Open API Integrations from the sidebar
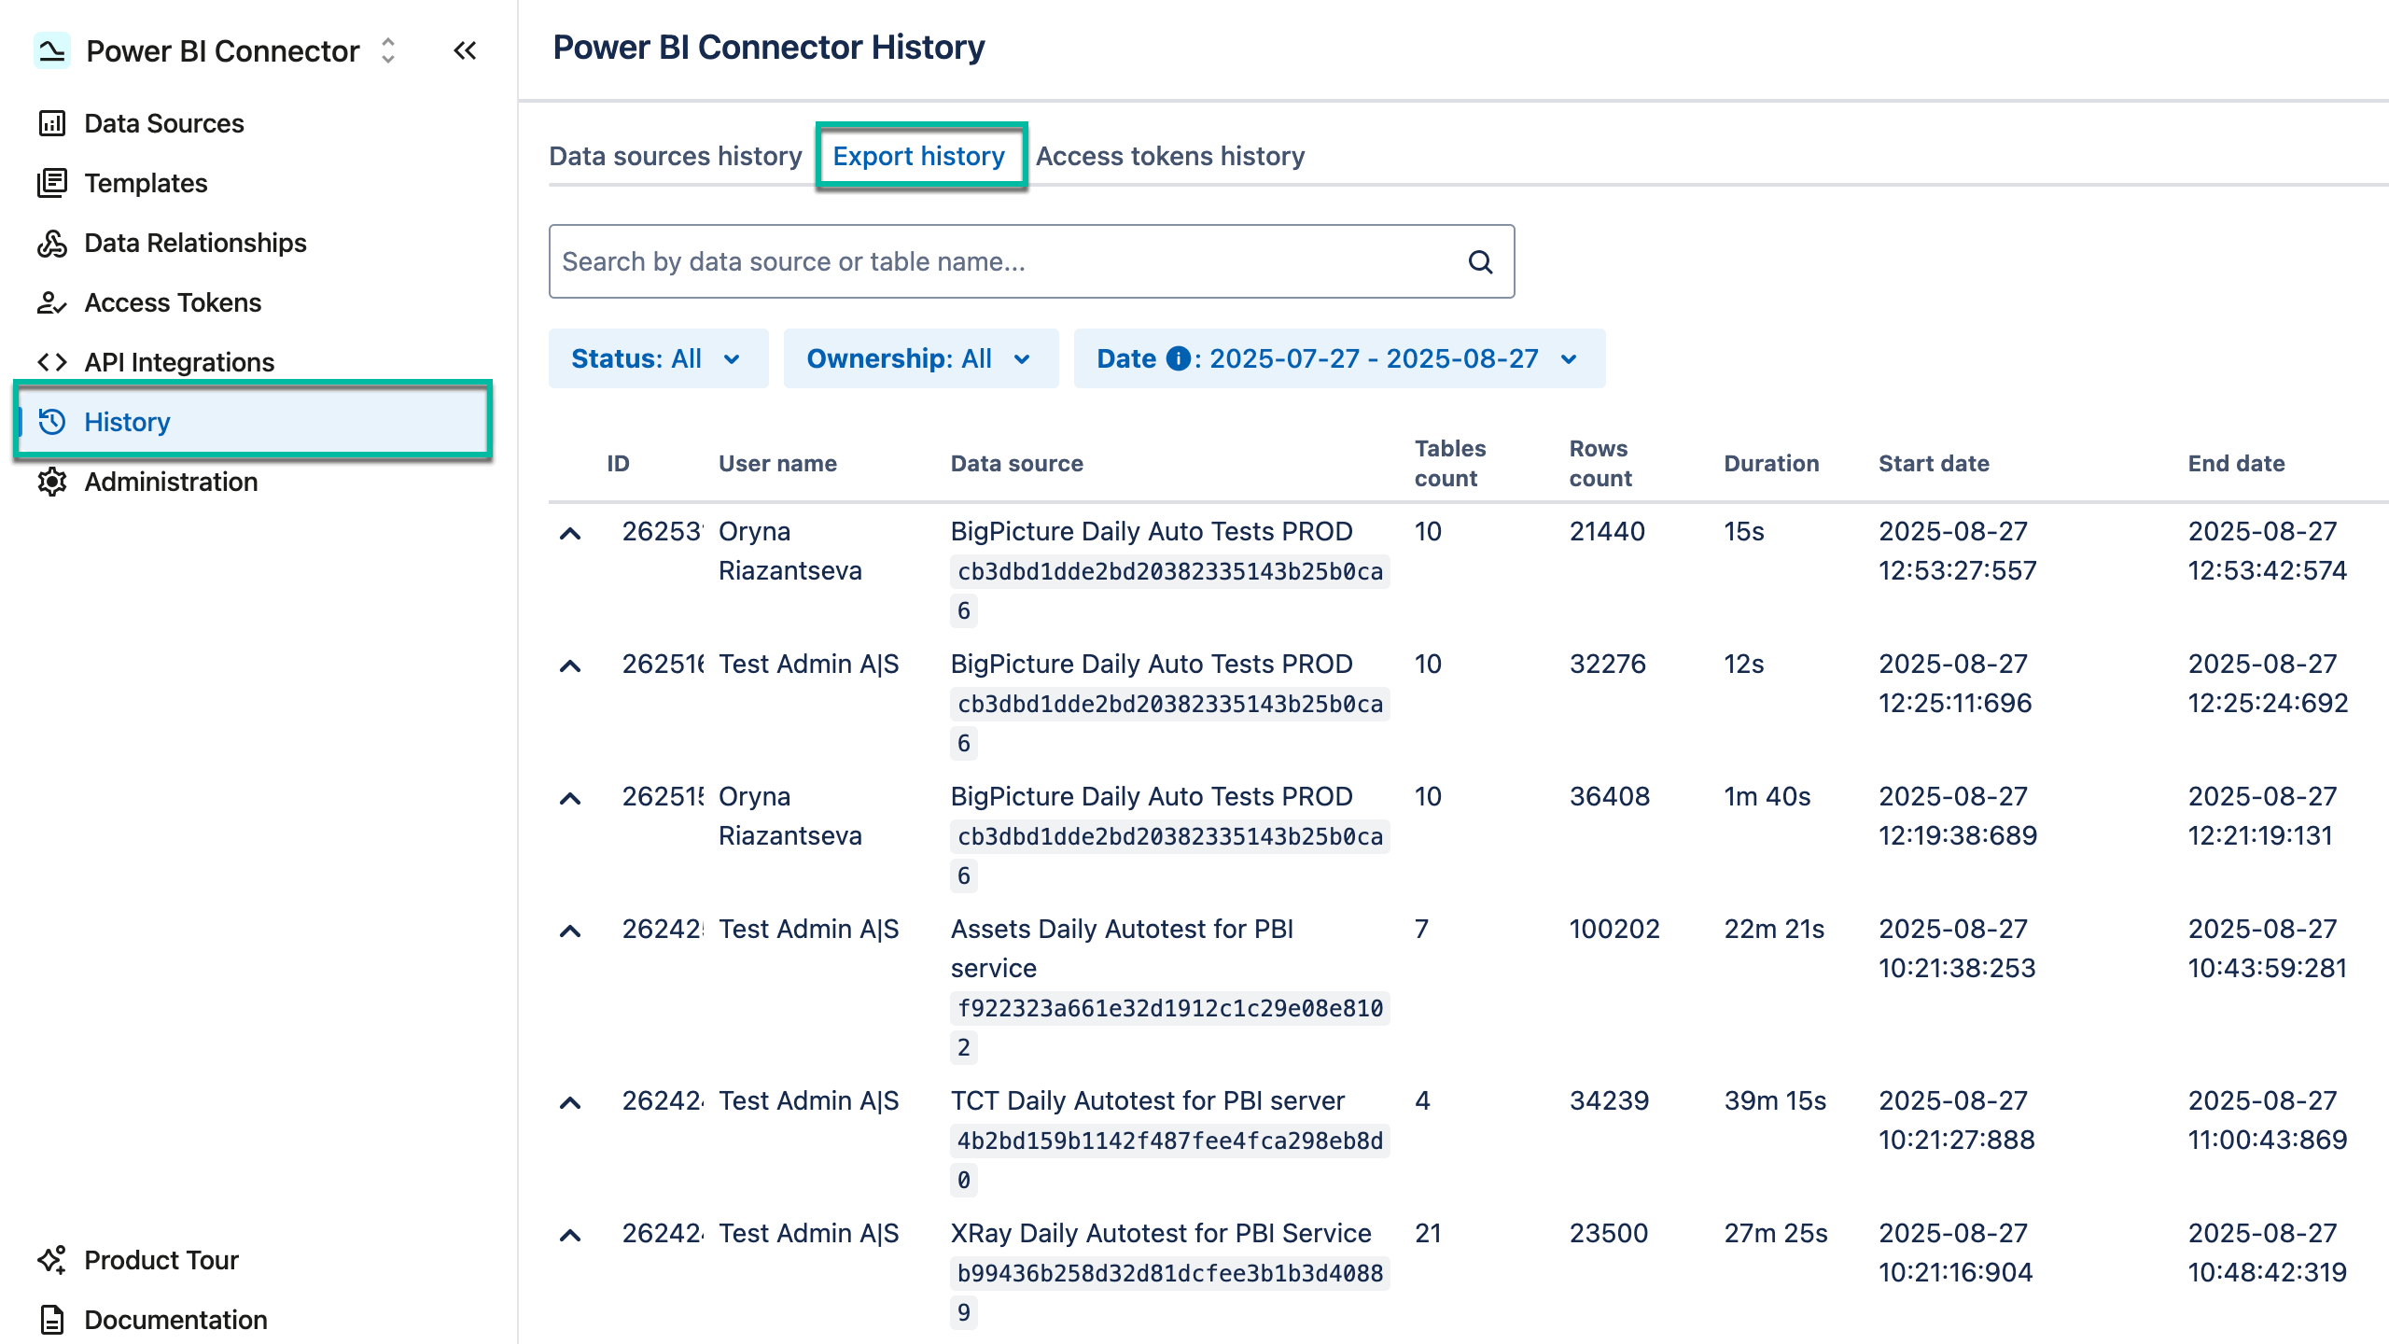 [178, 362]
